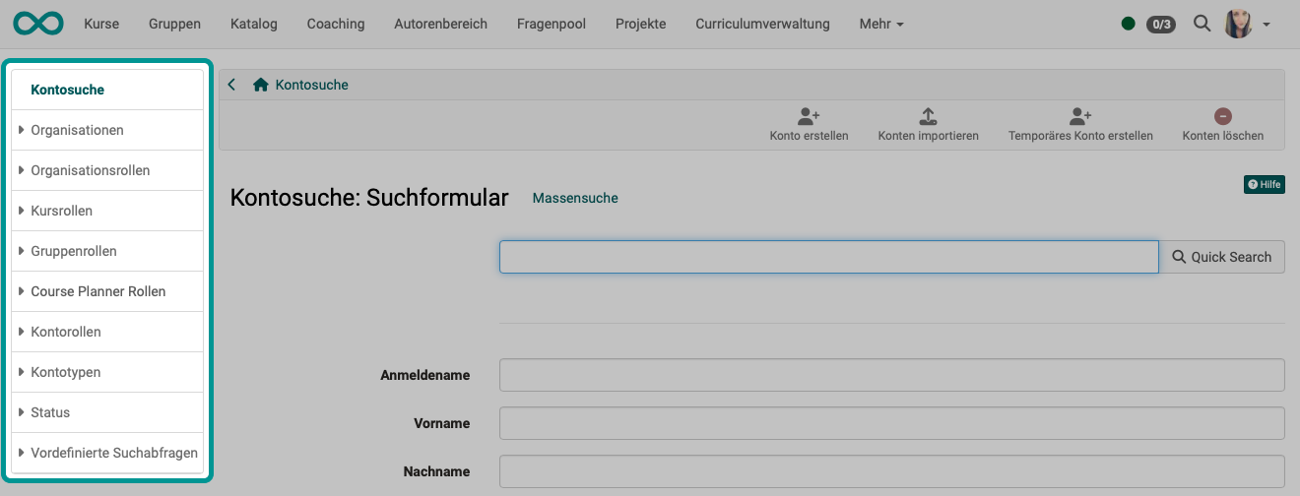Click the Konten importieren label
The width and height of the screenshot is (1300, 496).
pos(928,136)
